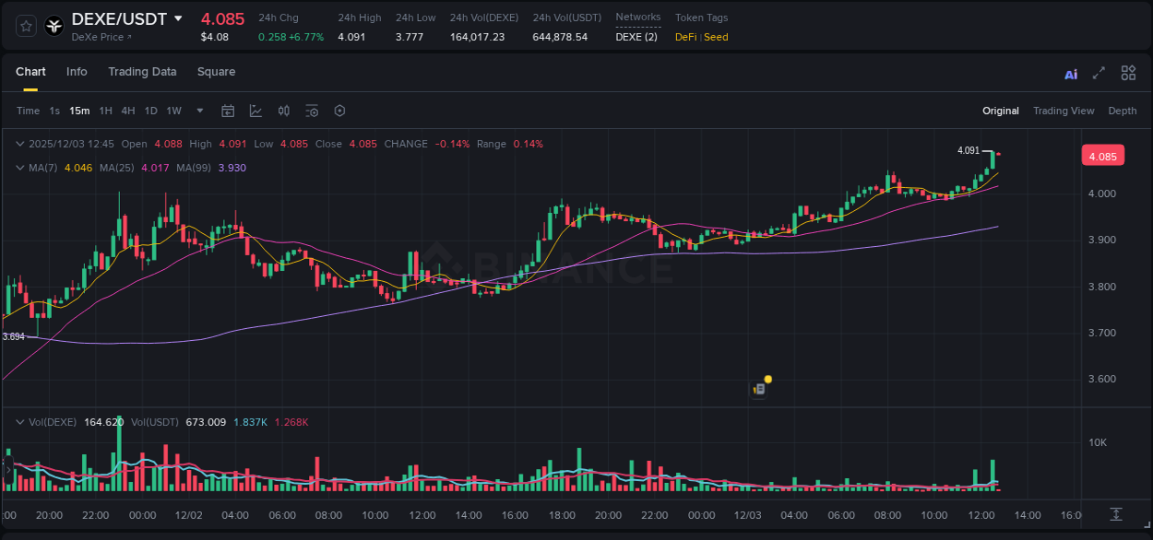
Task: Open the extra timeframe intervals dropdown
Action: tap(198, 111)
